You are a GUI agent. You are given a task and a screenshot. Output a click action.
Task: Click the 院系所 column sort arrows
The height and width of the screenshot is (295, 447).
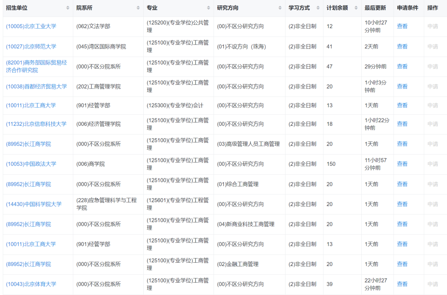tap(138, 8)
